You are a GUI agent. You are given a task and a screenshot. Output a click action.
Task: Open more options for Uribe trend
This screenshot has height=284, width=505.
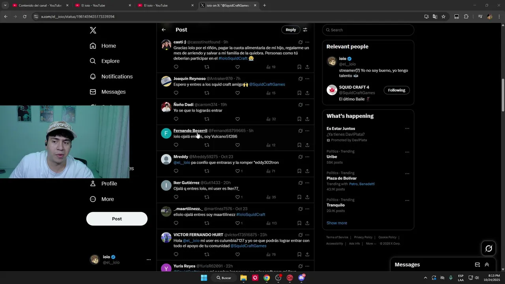(x=407, y=152)
